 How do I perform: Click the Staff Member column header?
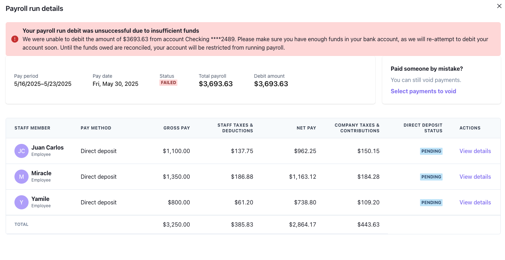pos(32,128)
